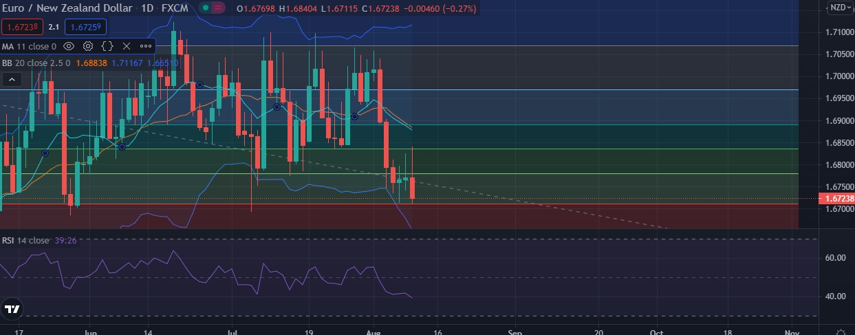Image resolution: width=855 pixels, height=335 pixels.
Task: Click the spread value 2.1
Action: [53, 28]
